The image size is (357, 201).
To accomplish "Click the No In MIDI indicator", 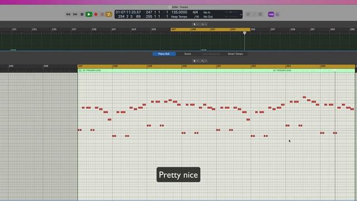I will (207, 12).
